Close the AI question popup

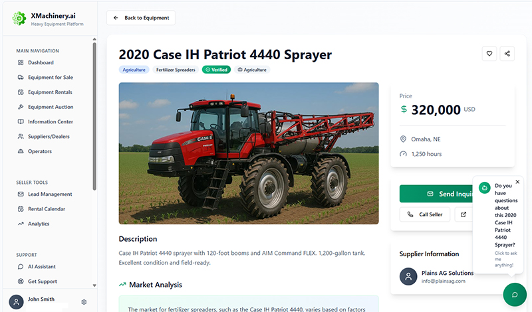click(517, 182)
